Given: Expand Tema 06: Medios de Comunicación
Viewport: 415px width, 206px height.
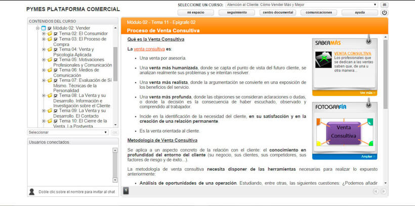Looking at the screenshot, I should (44, 70).
